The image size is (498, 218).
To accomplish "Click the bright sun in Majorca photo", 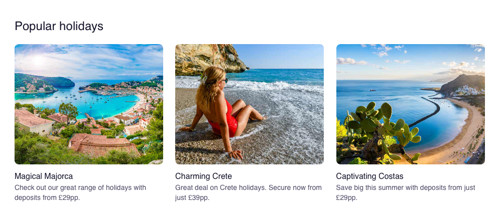I will 38,61.
